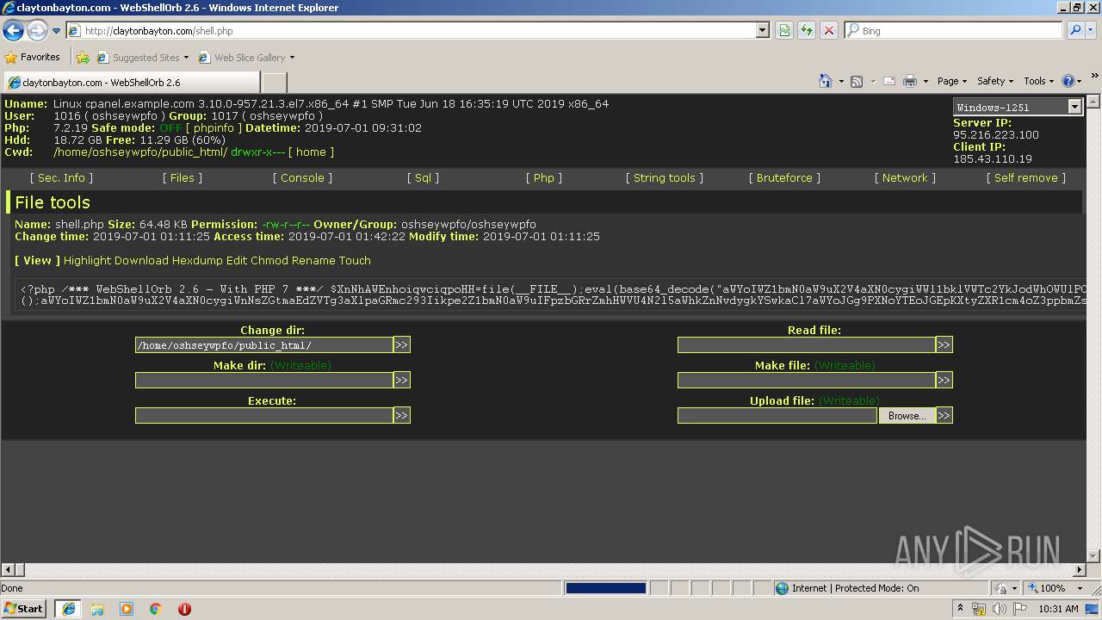
Task: Click the Read file input field
Action: (807, 344)
